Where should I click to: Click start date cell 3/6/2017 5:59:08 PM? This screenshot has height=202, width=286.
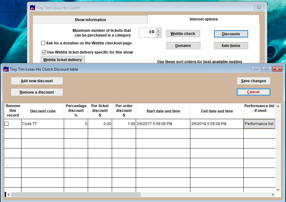point(163,124)
